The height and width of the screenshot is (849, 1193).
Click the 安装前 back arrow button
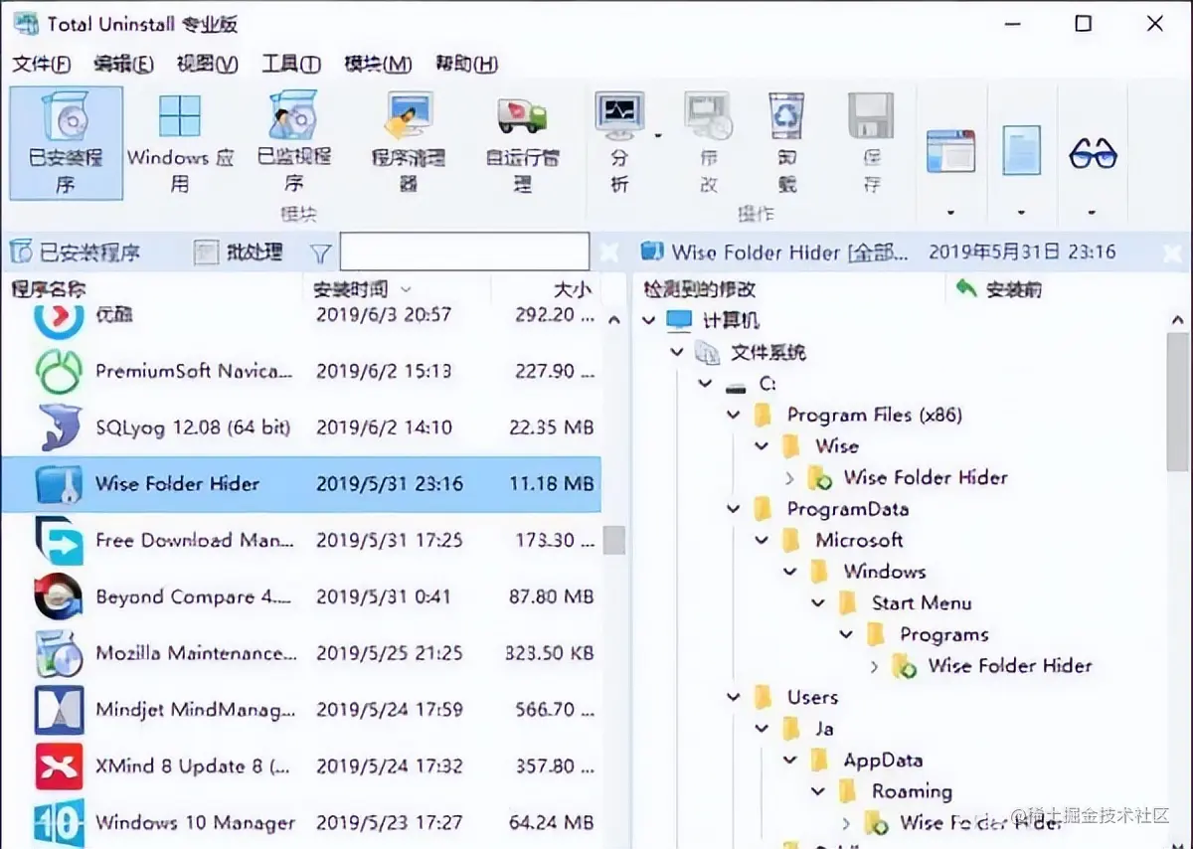tap(998, 289)
